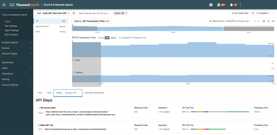Go to the next time interval arrow
Screen dimensions: 277x135
pyautogui.click(x=255, y=21)
